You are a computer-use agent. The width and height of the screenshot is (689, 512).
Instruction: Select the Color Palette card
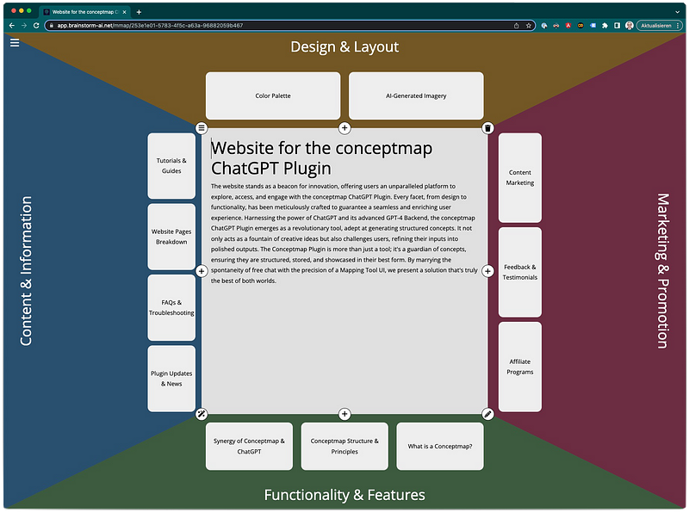[x=273, y=96]
